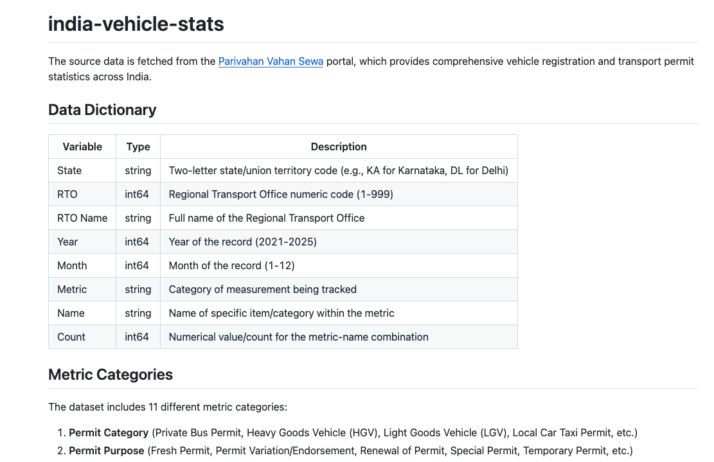714x462 pixels.
Task: Click the Description column header
Action: click(x=339, y=147)
